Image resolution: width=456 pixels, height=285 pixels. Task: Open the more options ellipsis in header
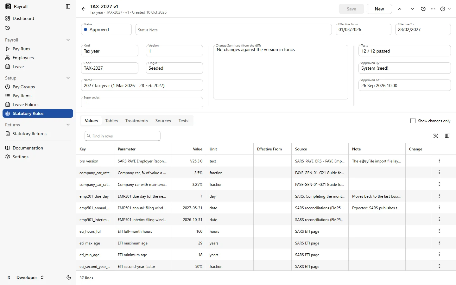coord(433,9)
